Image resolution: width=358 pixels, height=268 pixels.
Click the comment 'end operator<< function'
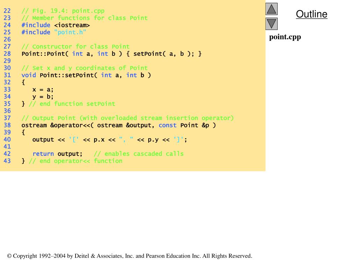tap(76, 161)
